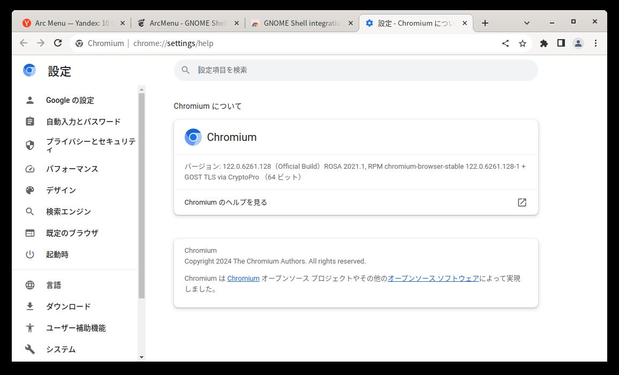Screen dimensions: 619x375
Task: Click the browser window icon for 既定のブラウザ
Action: (x=30, y=233)
